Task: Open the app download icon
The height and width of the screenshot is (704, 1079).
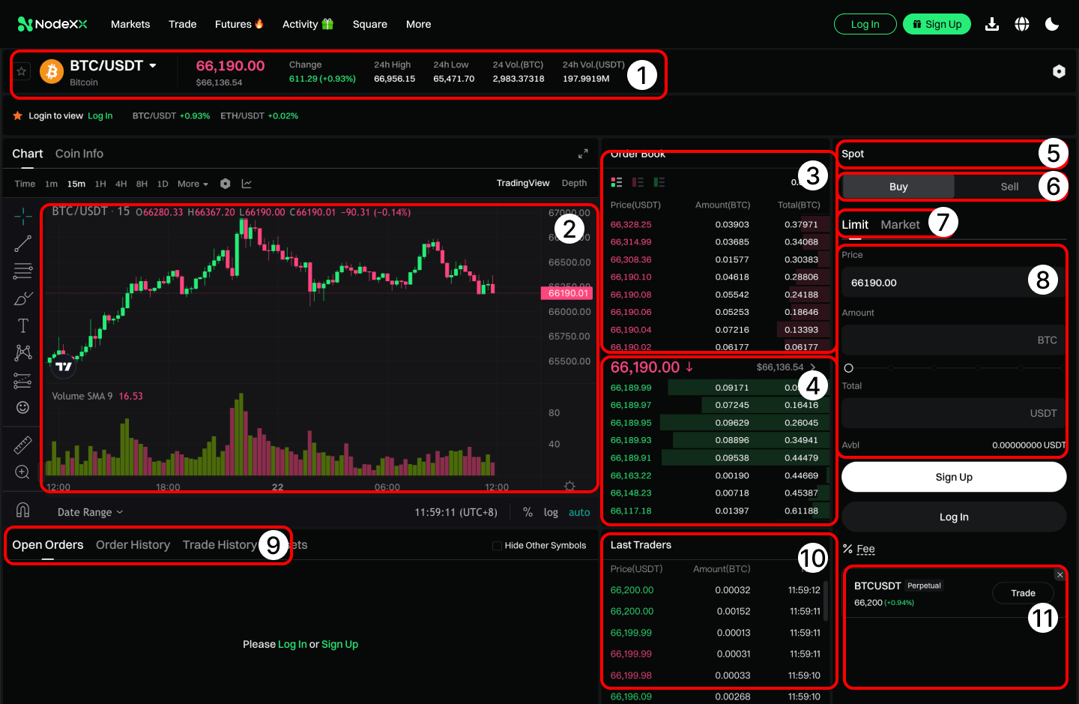Action: (x=992, y=24)
